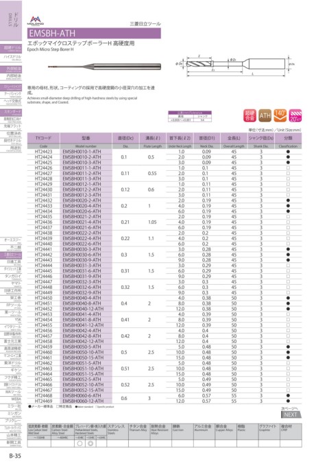Open the 不二越 maker tab
Screen dimensions: 329x466
coord(11,248)
